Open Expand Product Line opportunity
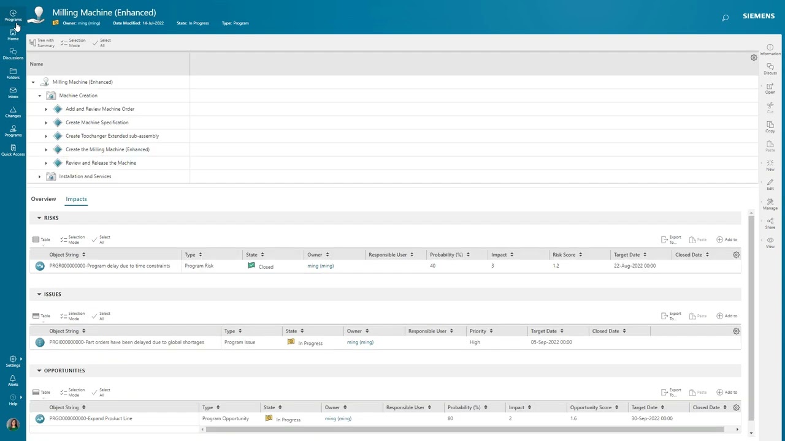Viewport: 785px width, 441px height. click(x=91, y=418)
